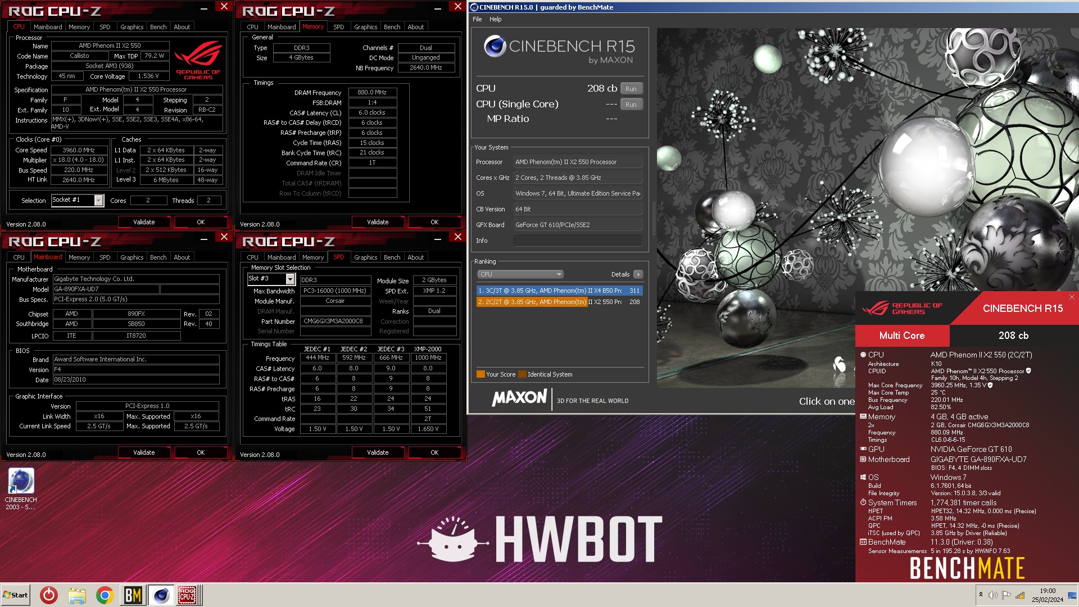Image resolution: width=1079 pixels, height=607 pixels.
Task: Open the CINEBENCH 2003 desktop shortcut
Action: (x=21, y=488)
